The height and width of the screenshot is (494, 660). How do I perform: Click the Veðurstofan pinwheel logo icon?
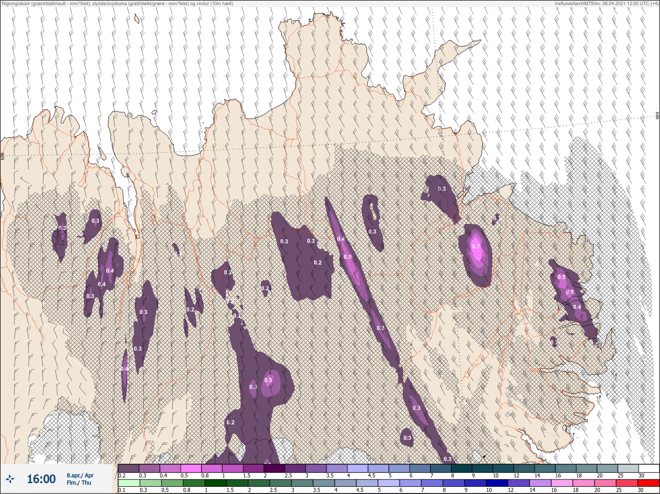[x=10, y=479]
